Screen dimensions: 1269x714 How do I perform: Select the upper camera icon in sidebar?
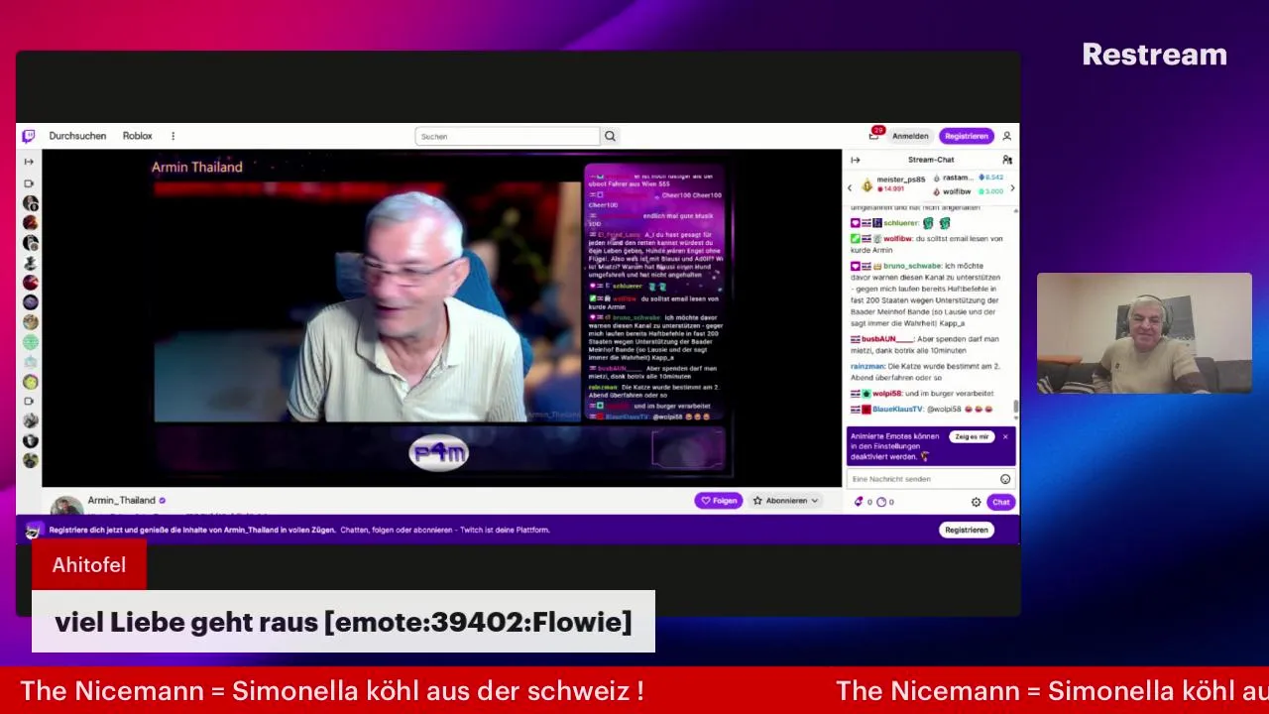click(x=29, y=183)
